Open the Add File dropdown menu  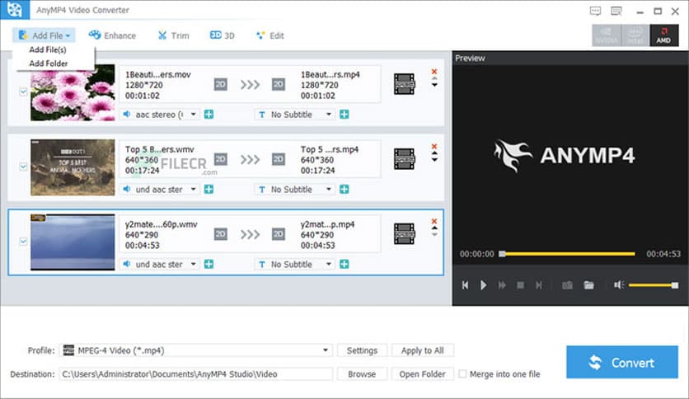point(44,35)
